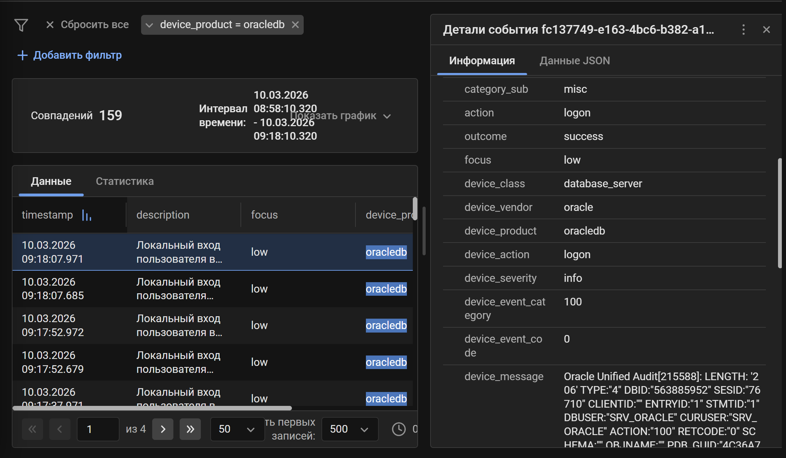The image size is (786, 458).
Task: Go to the next page of events
Action: [x=163, y=429]
